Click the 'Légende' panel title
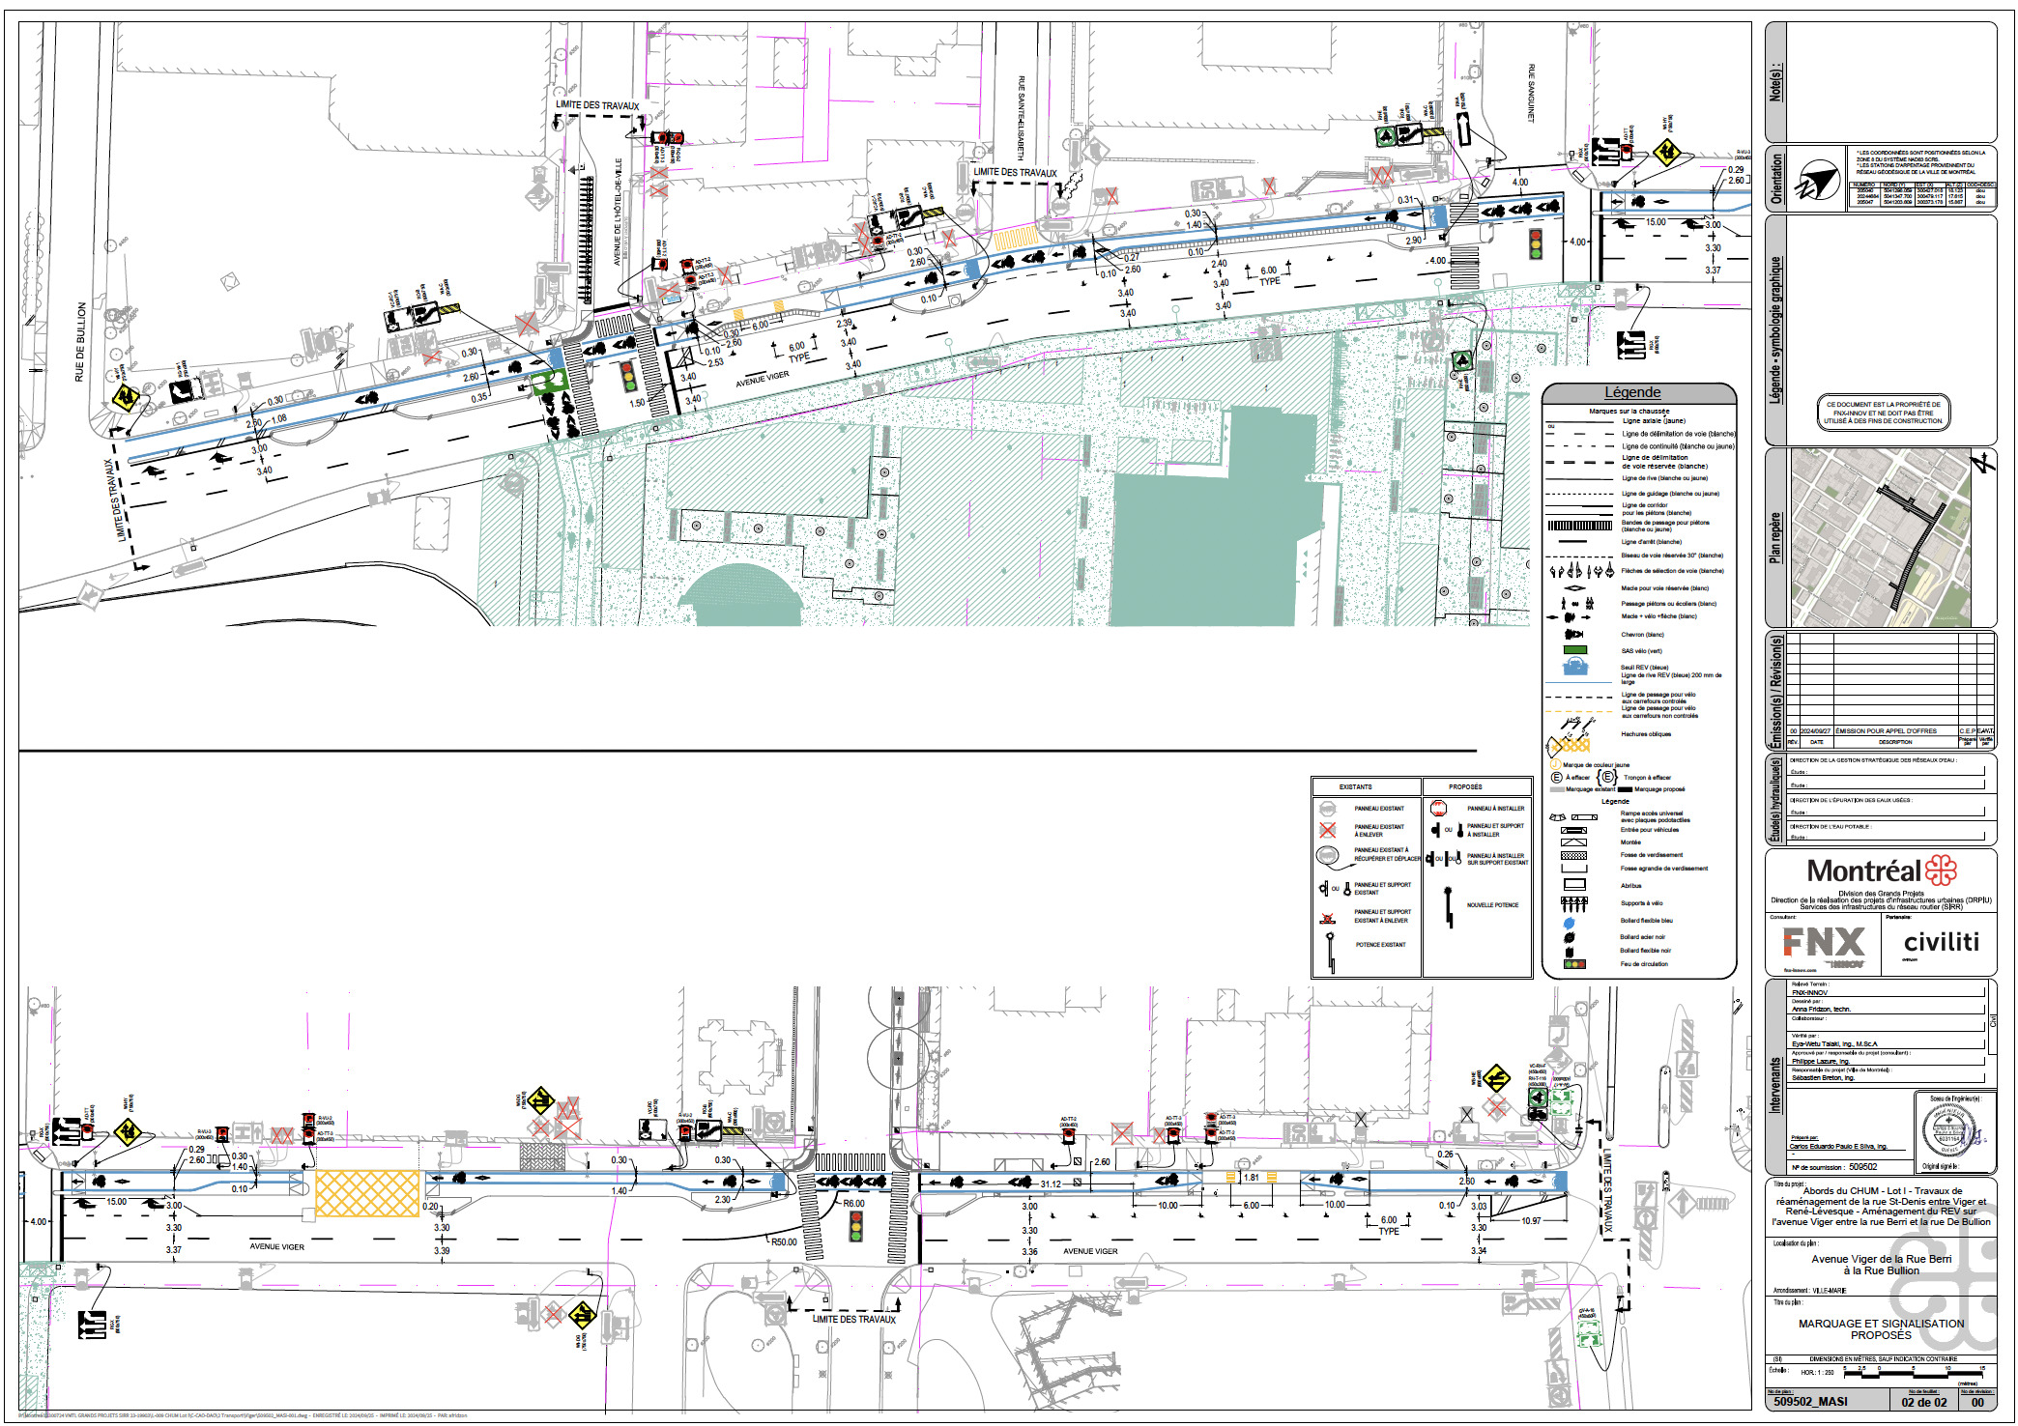 (x=1632, y=392)
